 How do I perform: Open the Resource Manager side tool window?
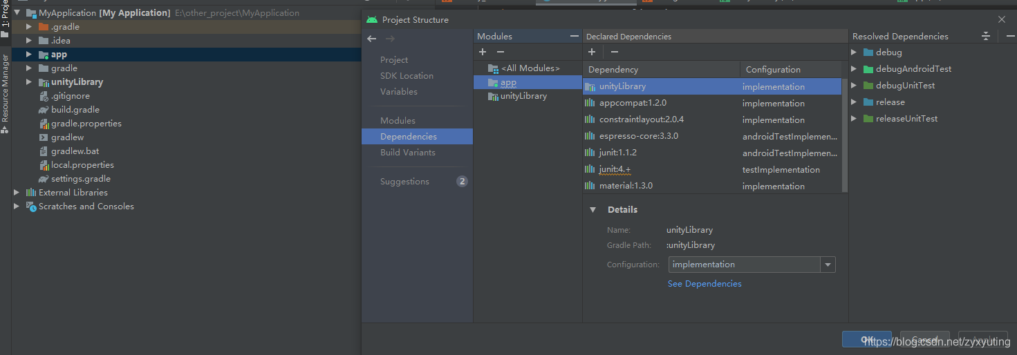pos(5,93)
